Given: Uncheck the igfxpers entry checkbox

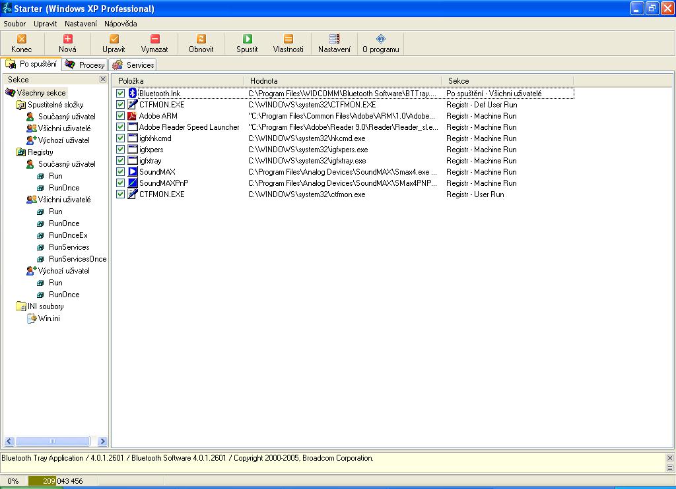Looking at the screenshot, I should coord(120,150).
